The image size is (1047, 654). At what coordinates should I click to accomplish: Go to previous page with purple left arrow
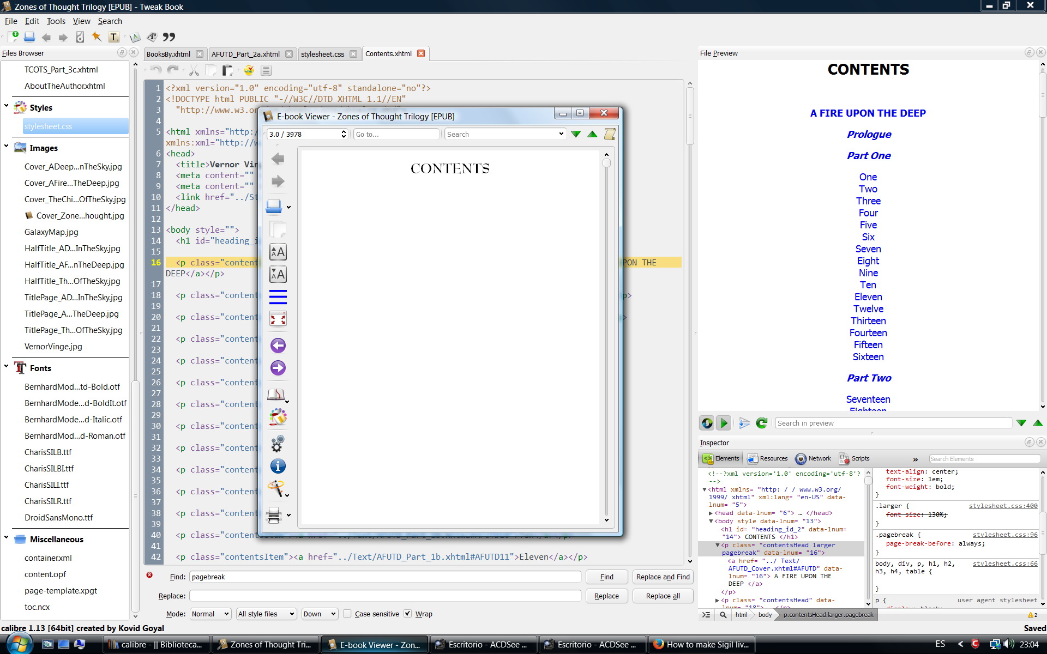278,346
